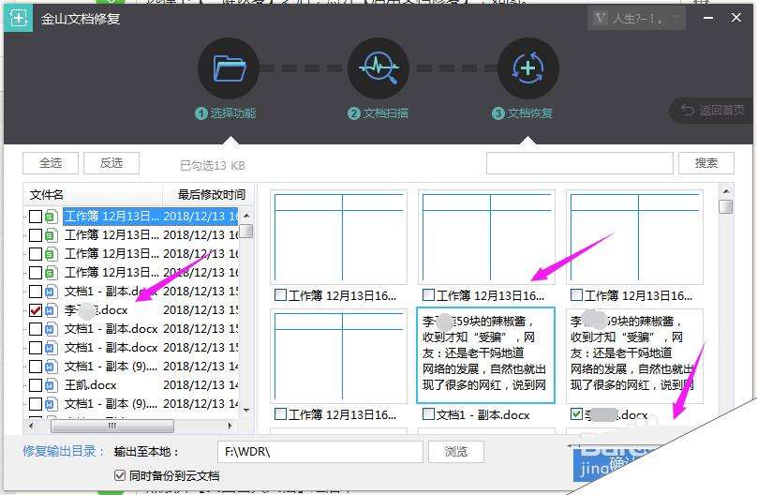Check the second 工作簿 12月13日 row checkbox
Screen dimensions: 757x495
(x=36, y=235)
